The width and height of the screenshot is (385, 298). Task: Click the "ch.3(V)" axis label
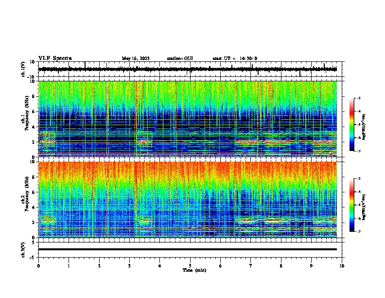tap(23, 250)
